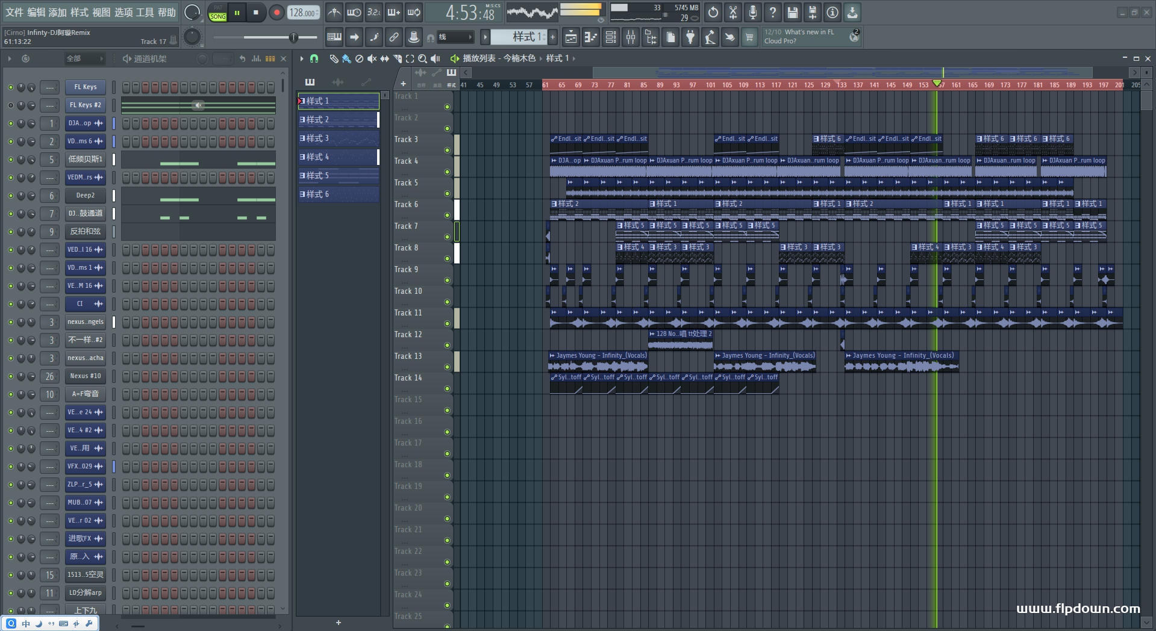This screenshot has height=631, width=1156.
Task: Activate the Zoom tool in the playlist
Action: (x=422, y=58)
